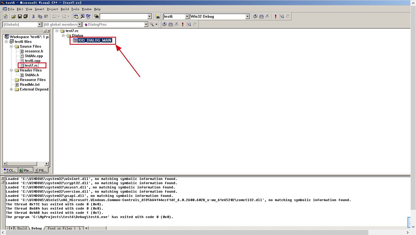Open the Find combo box dropdown arrow
This screenshot has height=235, width=416.
pyautogui.click(x=150, y=16)
